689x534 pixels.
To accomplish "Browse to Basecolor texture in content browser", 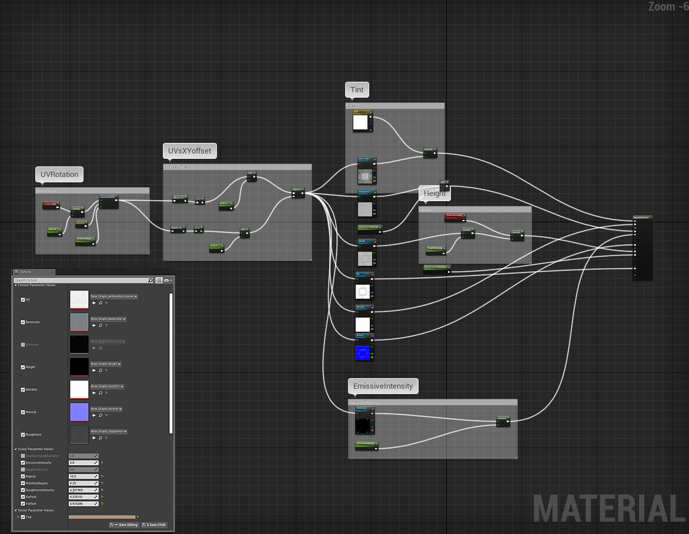I will click(x=100, y=325).
